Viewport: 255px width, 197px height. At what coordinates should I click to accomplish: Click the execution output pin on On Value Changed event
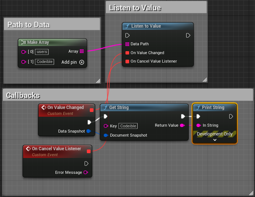coord(89,122)
